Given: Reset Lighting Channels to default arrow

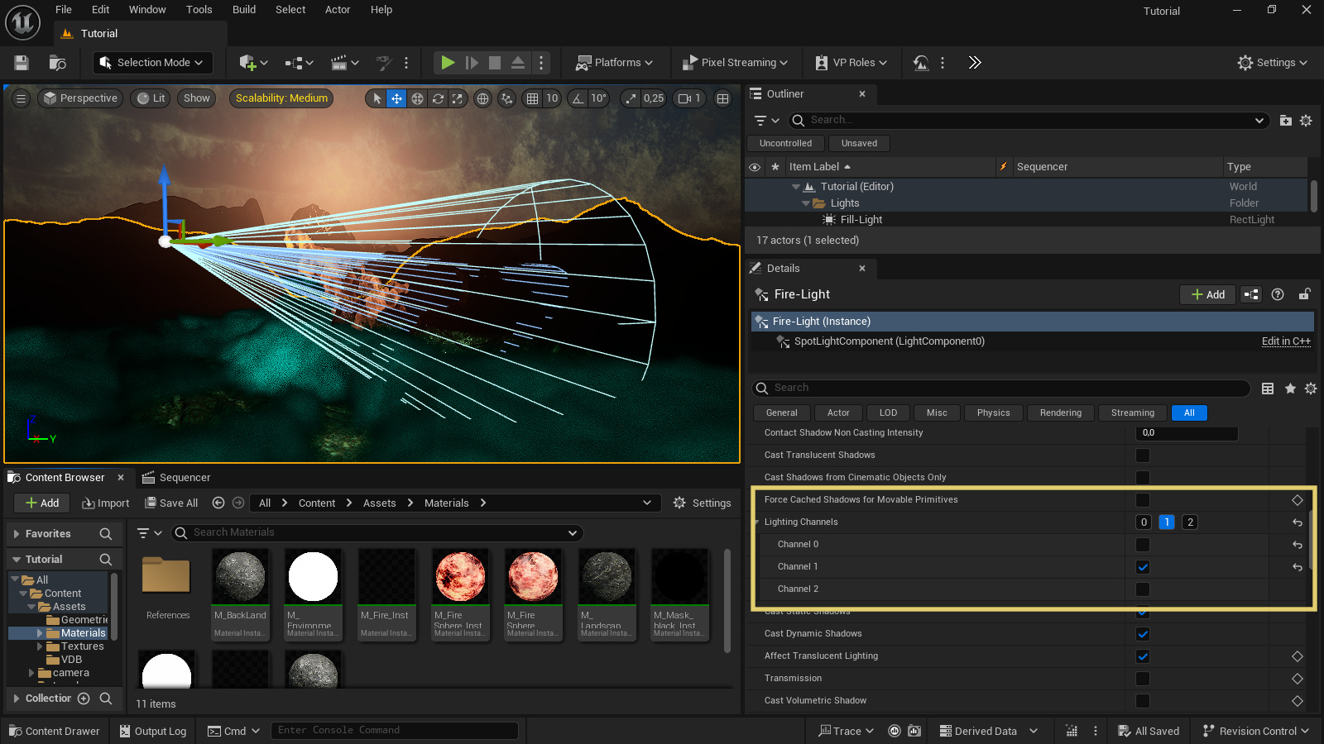Looking at the screenshot, I should 1298,522.
